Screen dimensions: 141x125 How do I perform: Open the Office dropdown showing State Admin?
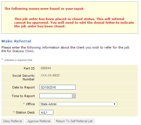click(78, 104)
